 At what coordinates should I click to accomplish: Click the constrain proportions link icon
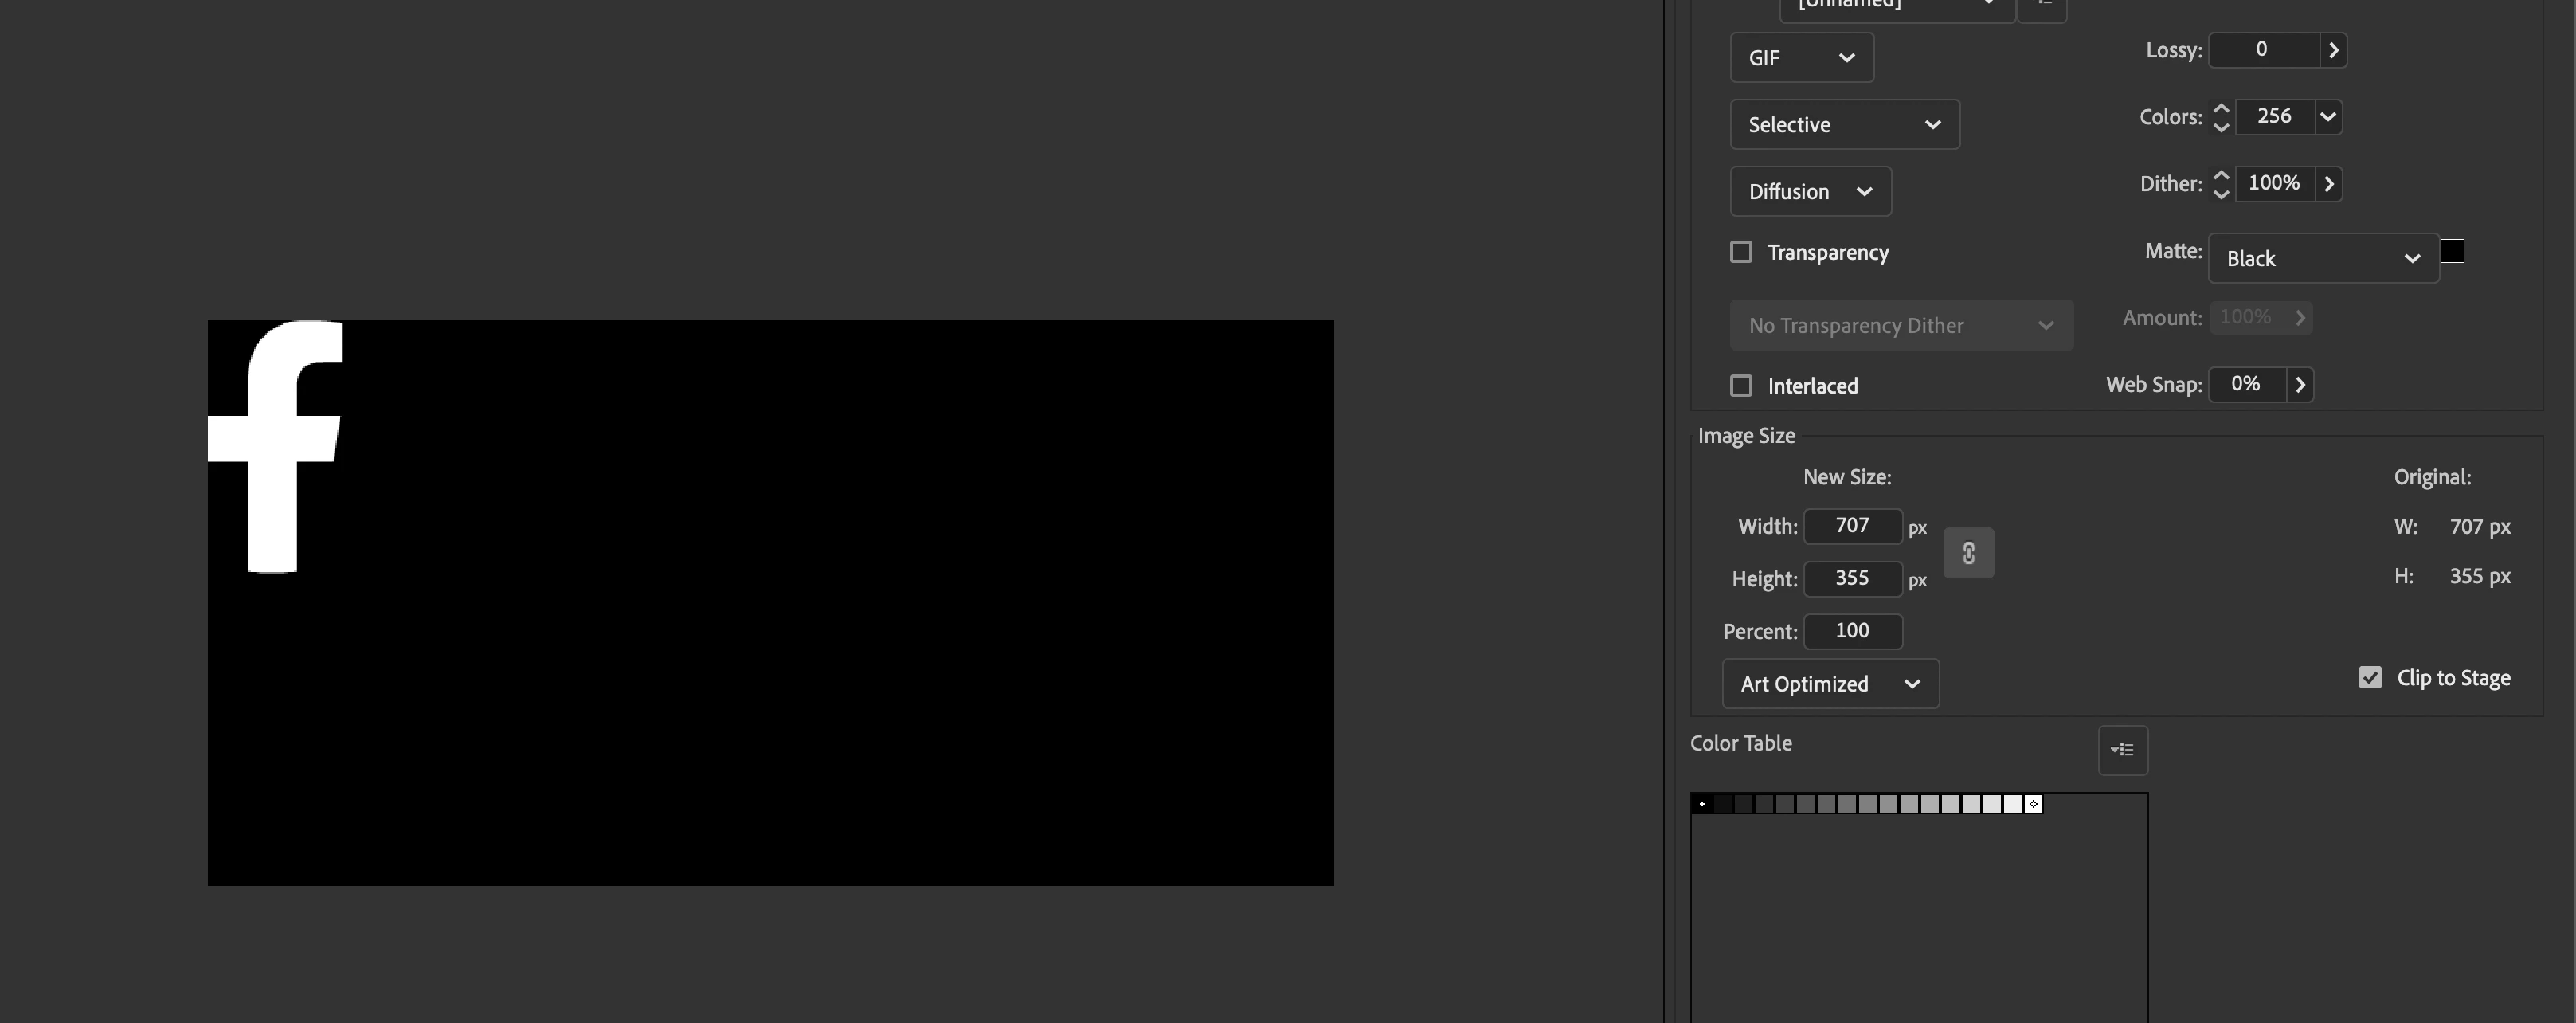[x=1968, y=553]
